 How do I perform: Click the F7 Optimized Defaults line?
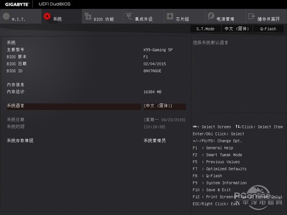click(220, 169)
